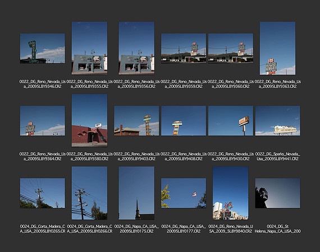Image resolution: width=320 pixels, height=252 pixels.
Task: Click Corte Madera filename ending 0265
Action: 43,229
